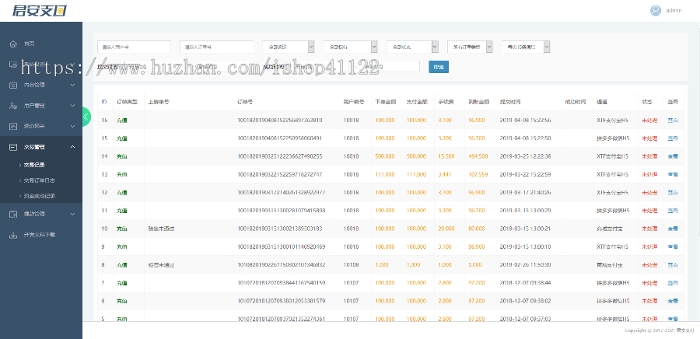Click the 484.500 received amount cell
Viewport: 700px width, 339px height.
tap(478, 156)
